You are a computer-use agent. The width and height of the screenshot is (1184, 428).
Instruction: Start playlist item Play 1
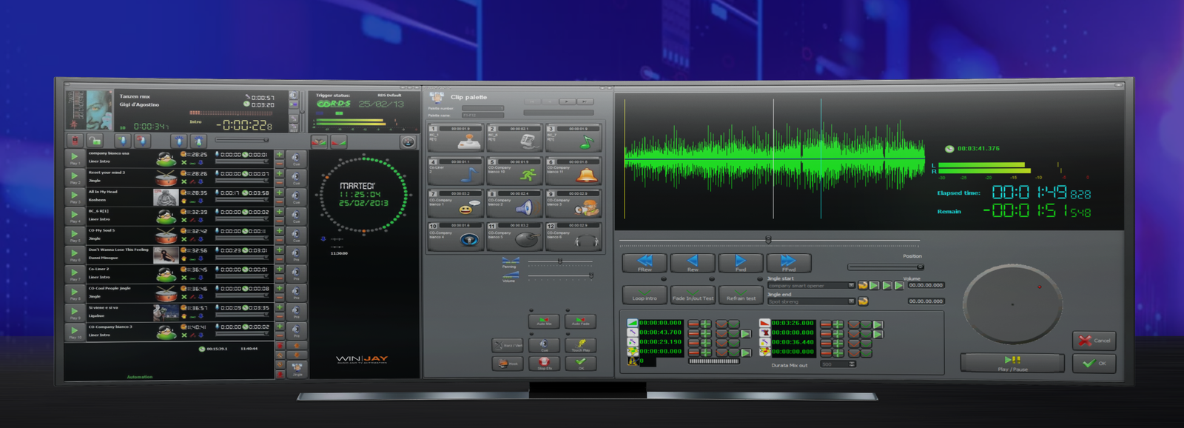(75, 158)
